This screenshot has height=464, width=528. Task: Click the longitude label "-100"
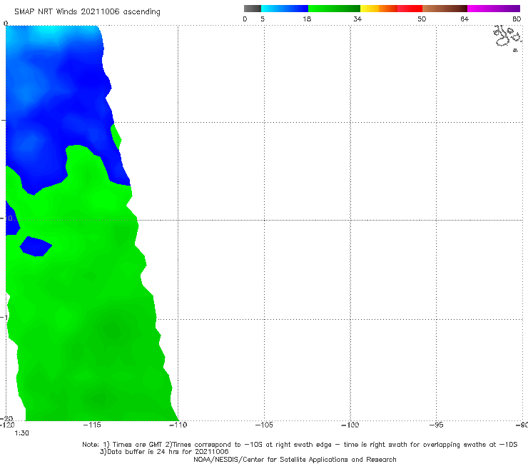click(x=350, y=425)
